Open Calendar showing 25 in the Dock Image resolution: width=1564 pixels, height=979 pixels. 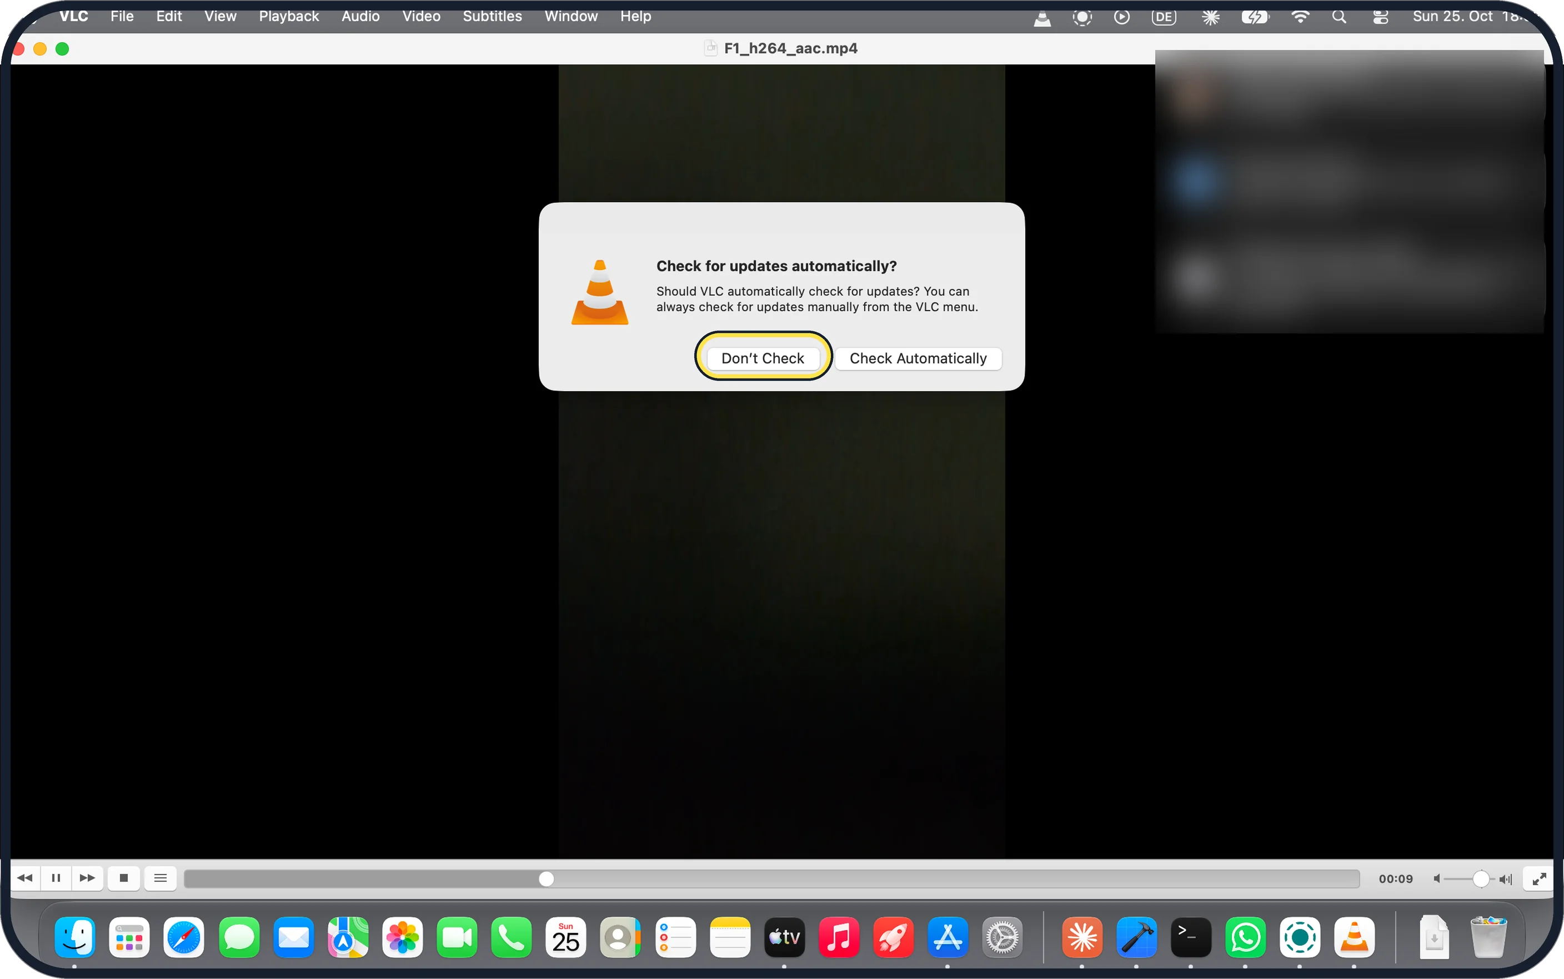coord(565,937)
